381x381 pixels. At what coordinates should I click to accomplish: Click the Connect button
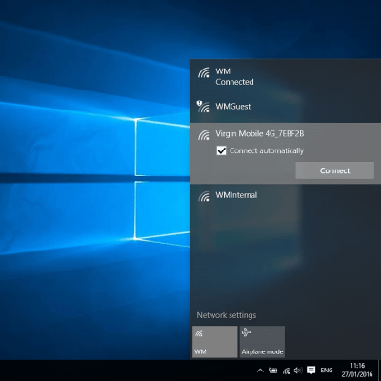(335, 170)
